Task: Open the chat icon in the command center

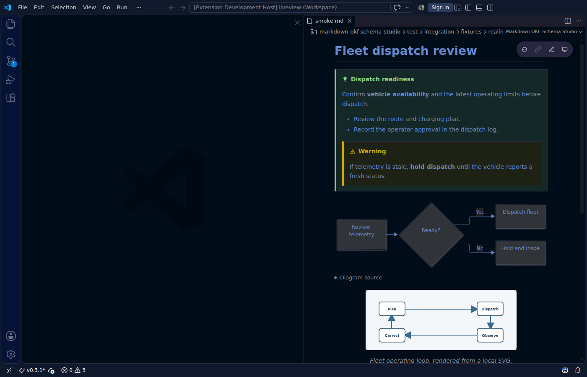Action: pyautogui.click(x=397, y=8)
